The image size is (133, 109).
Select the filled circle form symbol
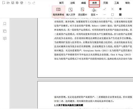pos(120,9)
